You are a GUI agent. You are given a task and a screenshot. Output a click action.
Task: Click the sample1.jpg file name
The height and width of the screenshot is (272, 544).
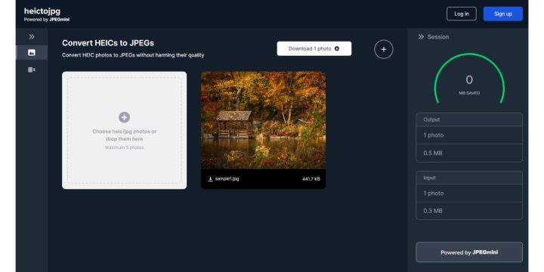click(227, 179)
